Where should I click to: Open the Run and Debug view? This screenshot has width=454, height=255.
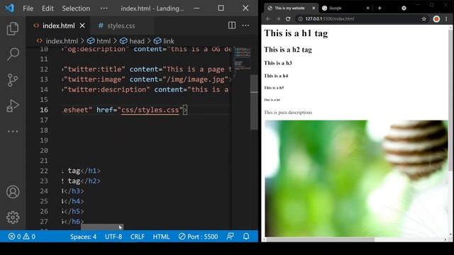click(x=13, y=106)
